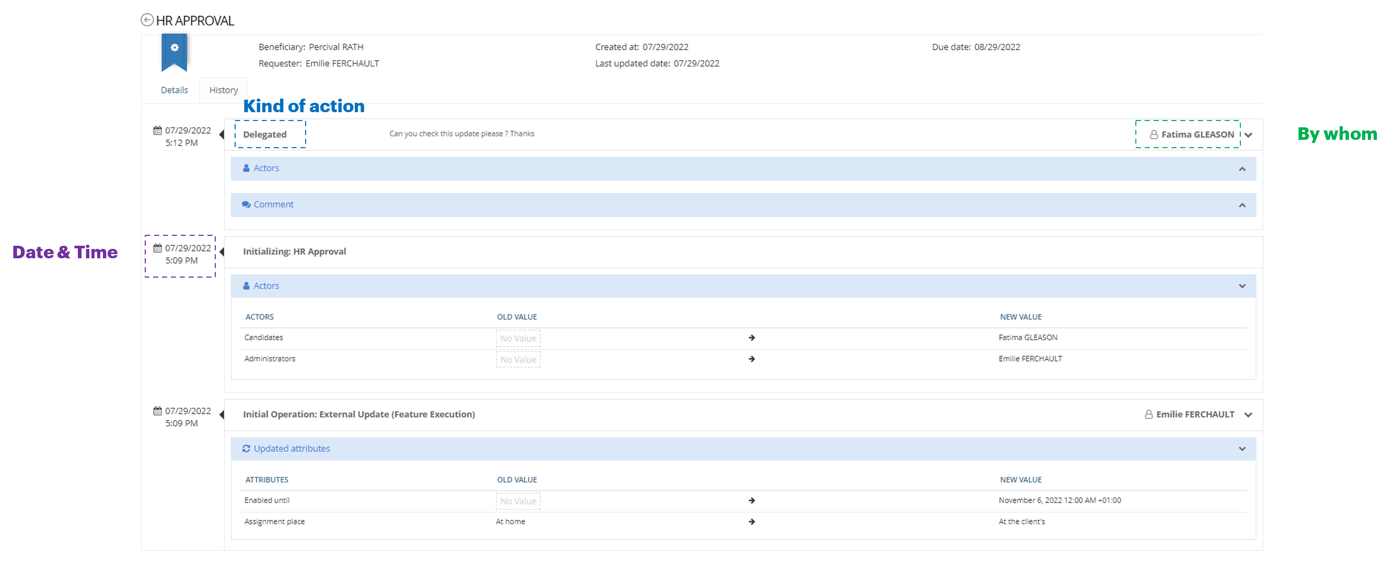
Task: Click the user icon beside Emilie FERCHAULT
Action: click(x=1148, y=414)
